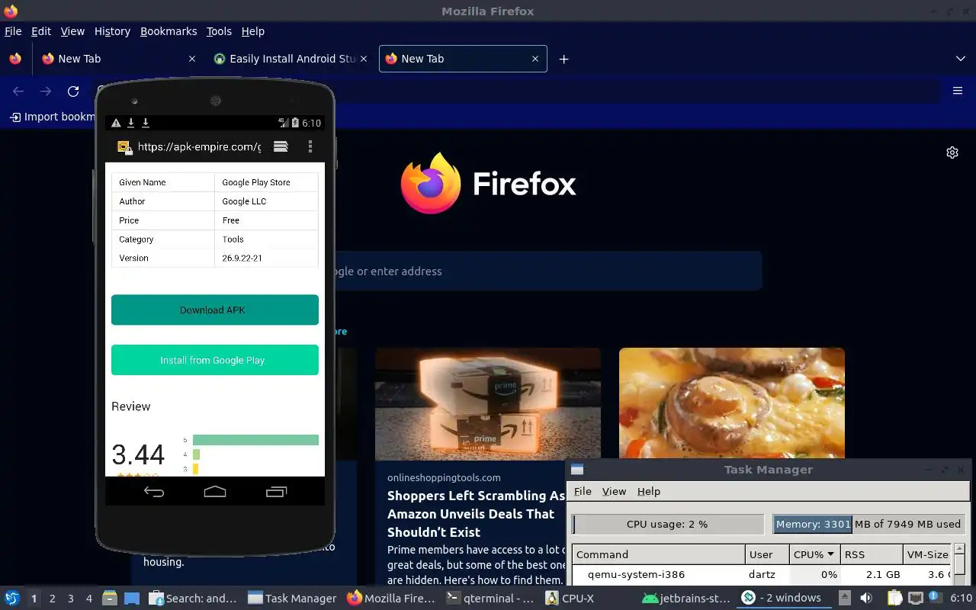Open the jetbrains-studio taskbar button
Screen dimensions: 976x610
686,598
